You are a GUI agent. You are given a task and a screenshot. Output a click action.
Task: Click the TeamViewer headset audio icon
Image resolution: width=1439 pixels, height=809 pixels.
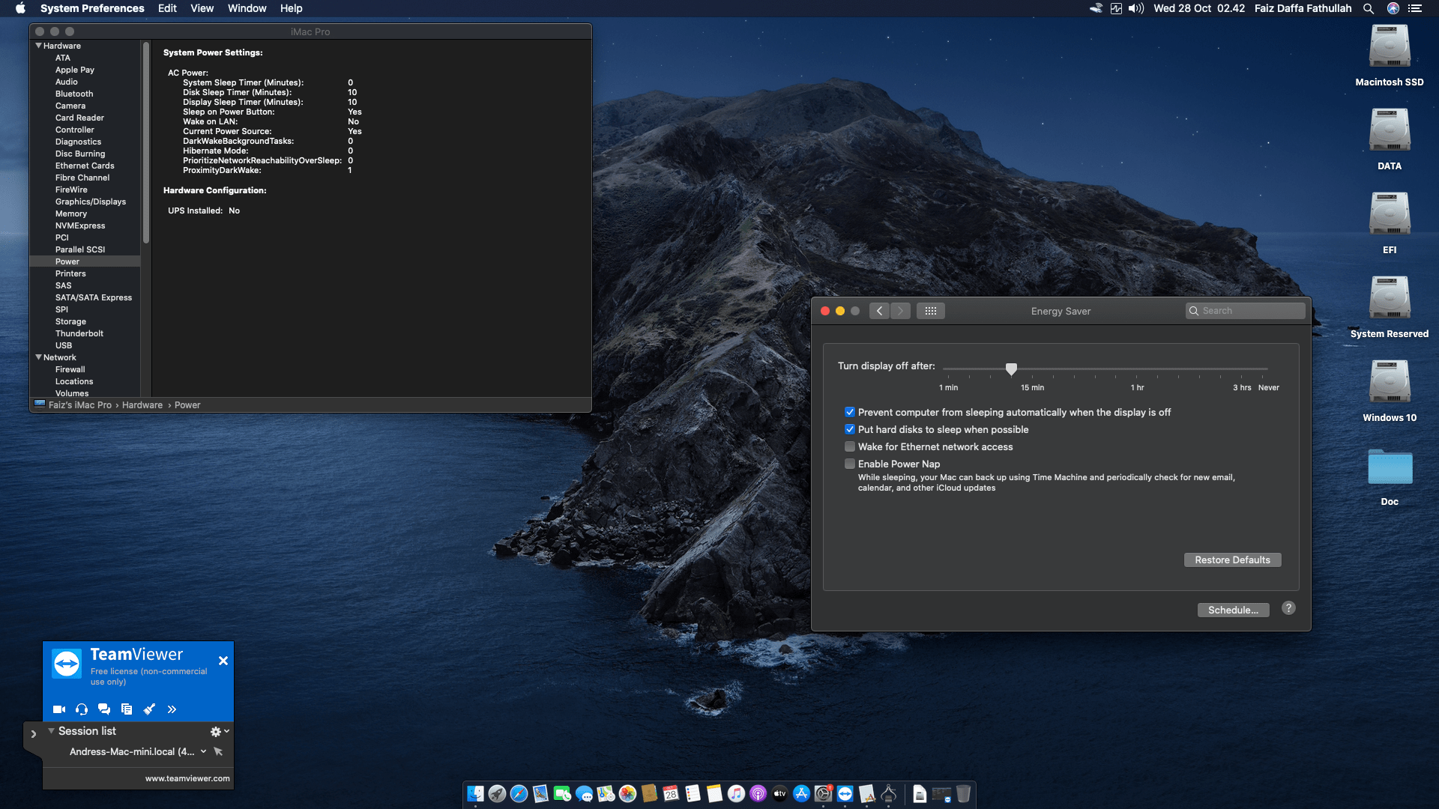tap(82, 709)
